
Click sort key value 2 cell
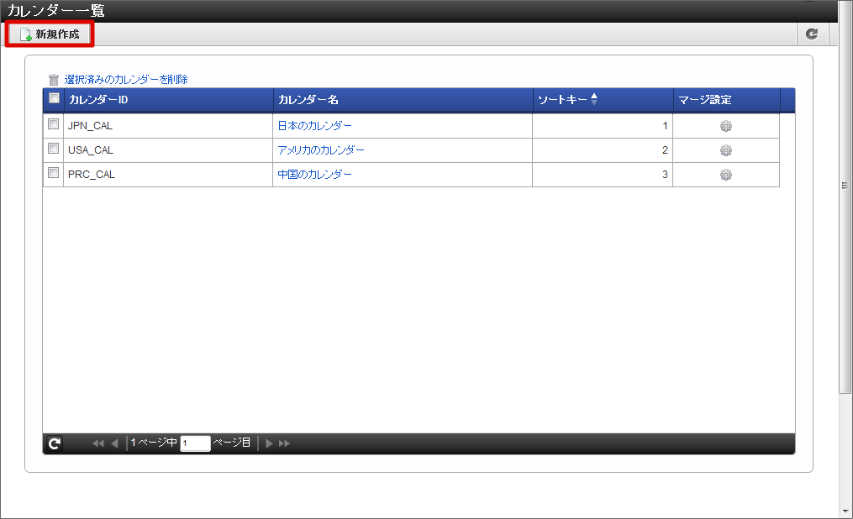[x=603, y=150]
